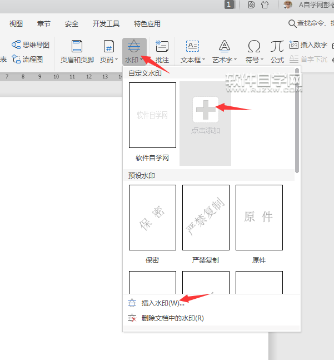Click the 文本框 text box icon

click(192, 46)
